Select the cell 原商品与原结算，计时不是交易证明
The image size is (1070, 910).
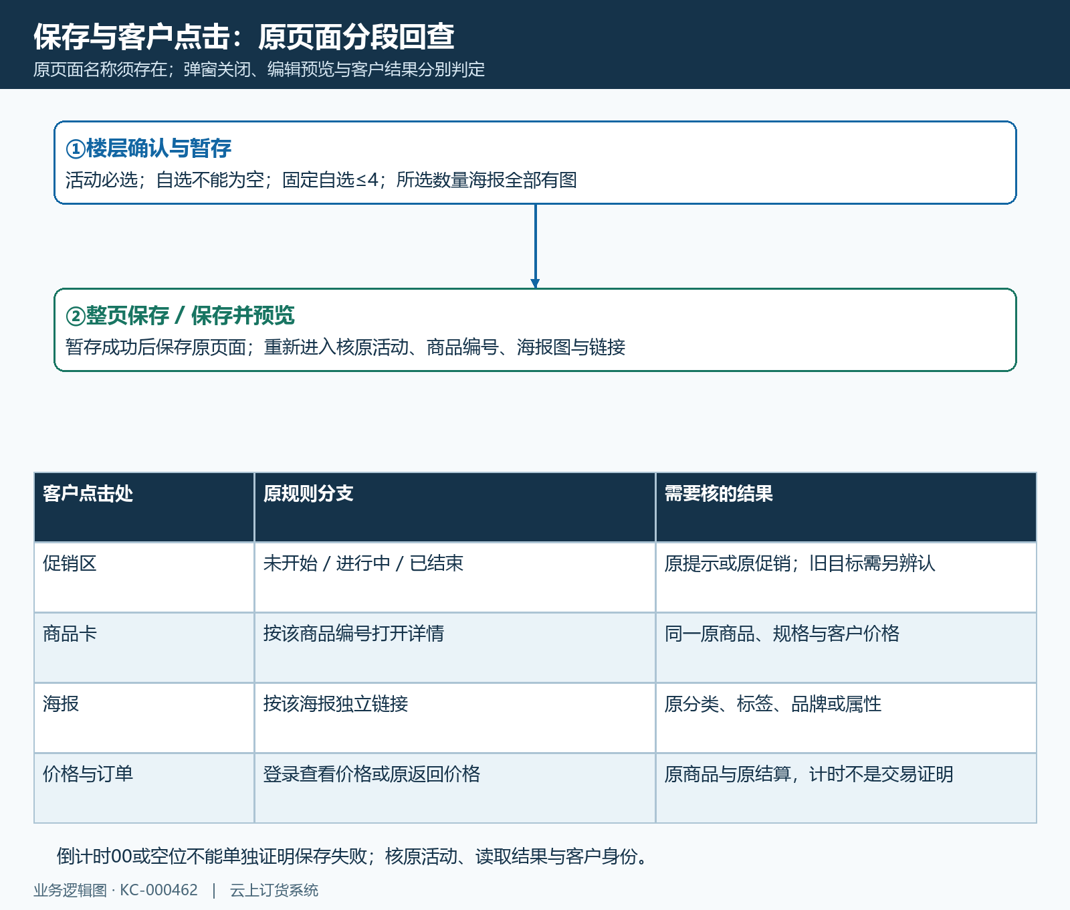pyautogui.click(x=846, y=788)
